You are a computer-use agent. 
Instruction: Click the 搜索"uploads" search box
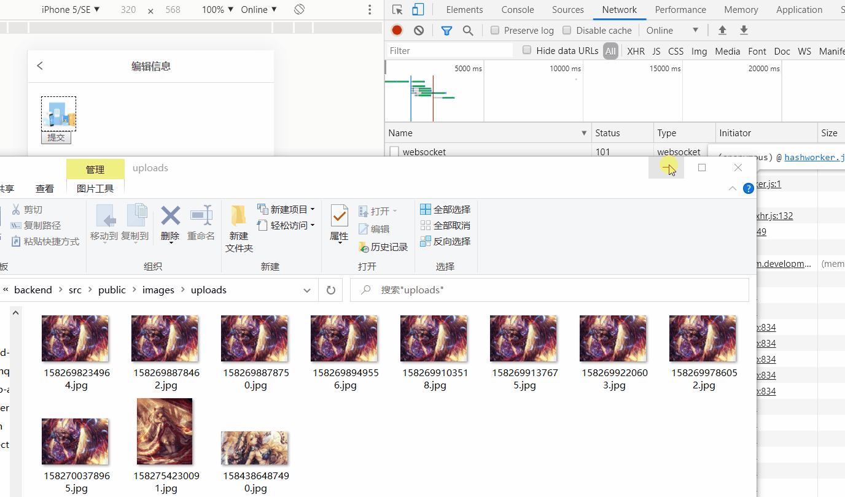pyautogui.click(x=550, y=290)
